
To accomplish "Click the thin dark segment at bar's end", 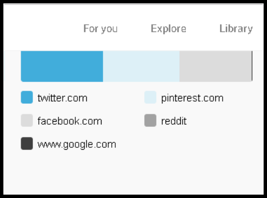I will 252,66.
